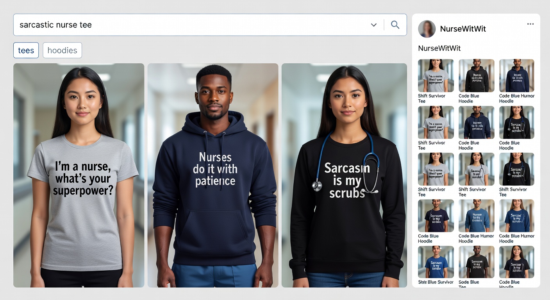
Task: Select woman in black tee thumbnail
Action: point(517,262)
